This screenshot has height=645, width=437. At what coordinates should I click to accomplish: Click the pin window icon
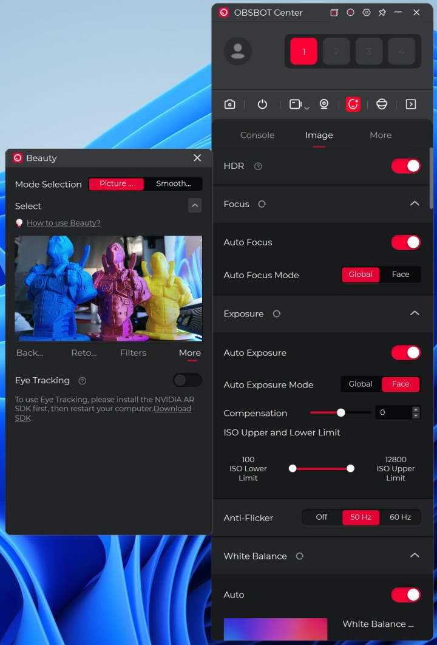pos(382,12)
